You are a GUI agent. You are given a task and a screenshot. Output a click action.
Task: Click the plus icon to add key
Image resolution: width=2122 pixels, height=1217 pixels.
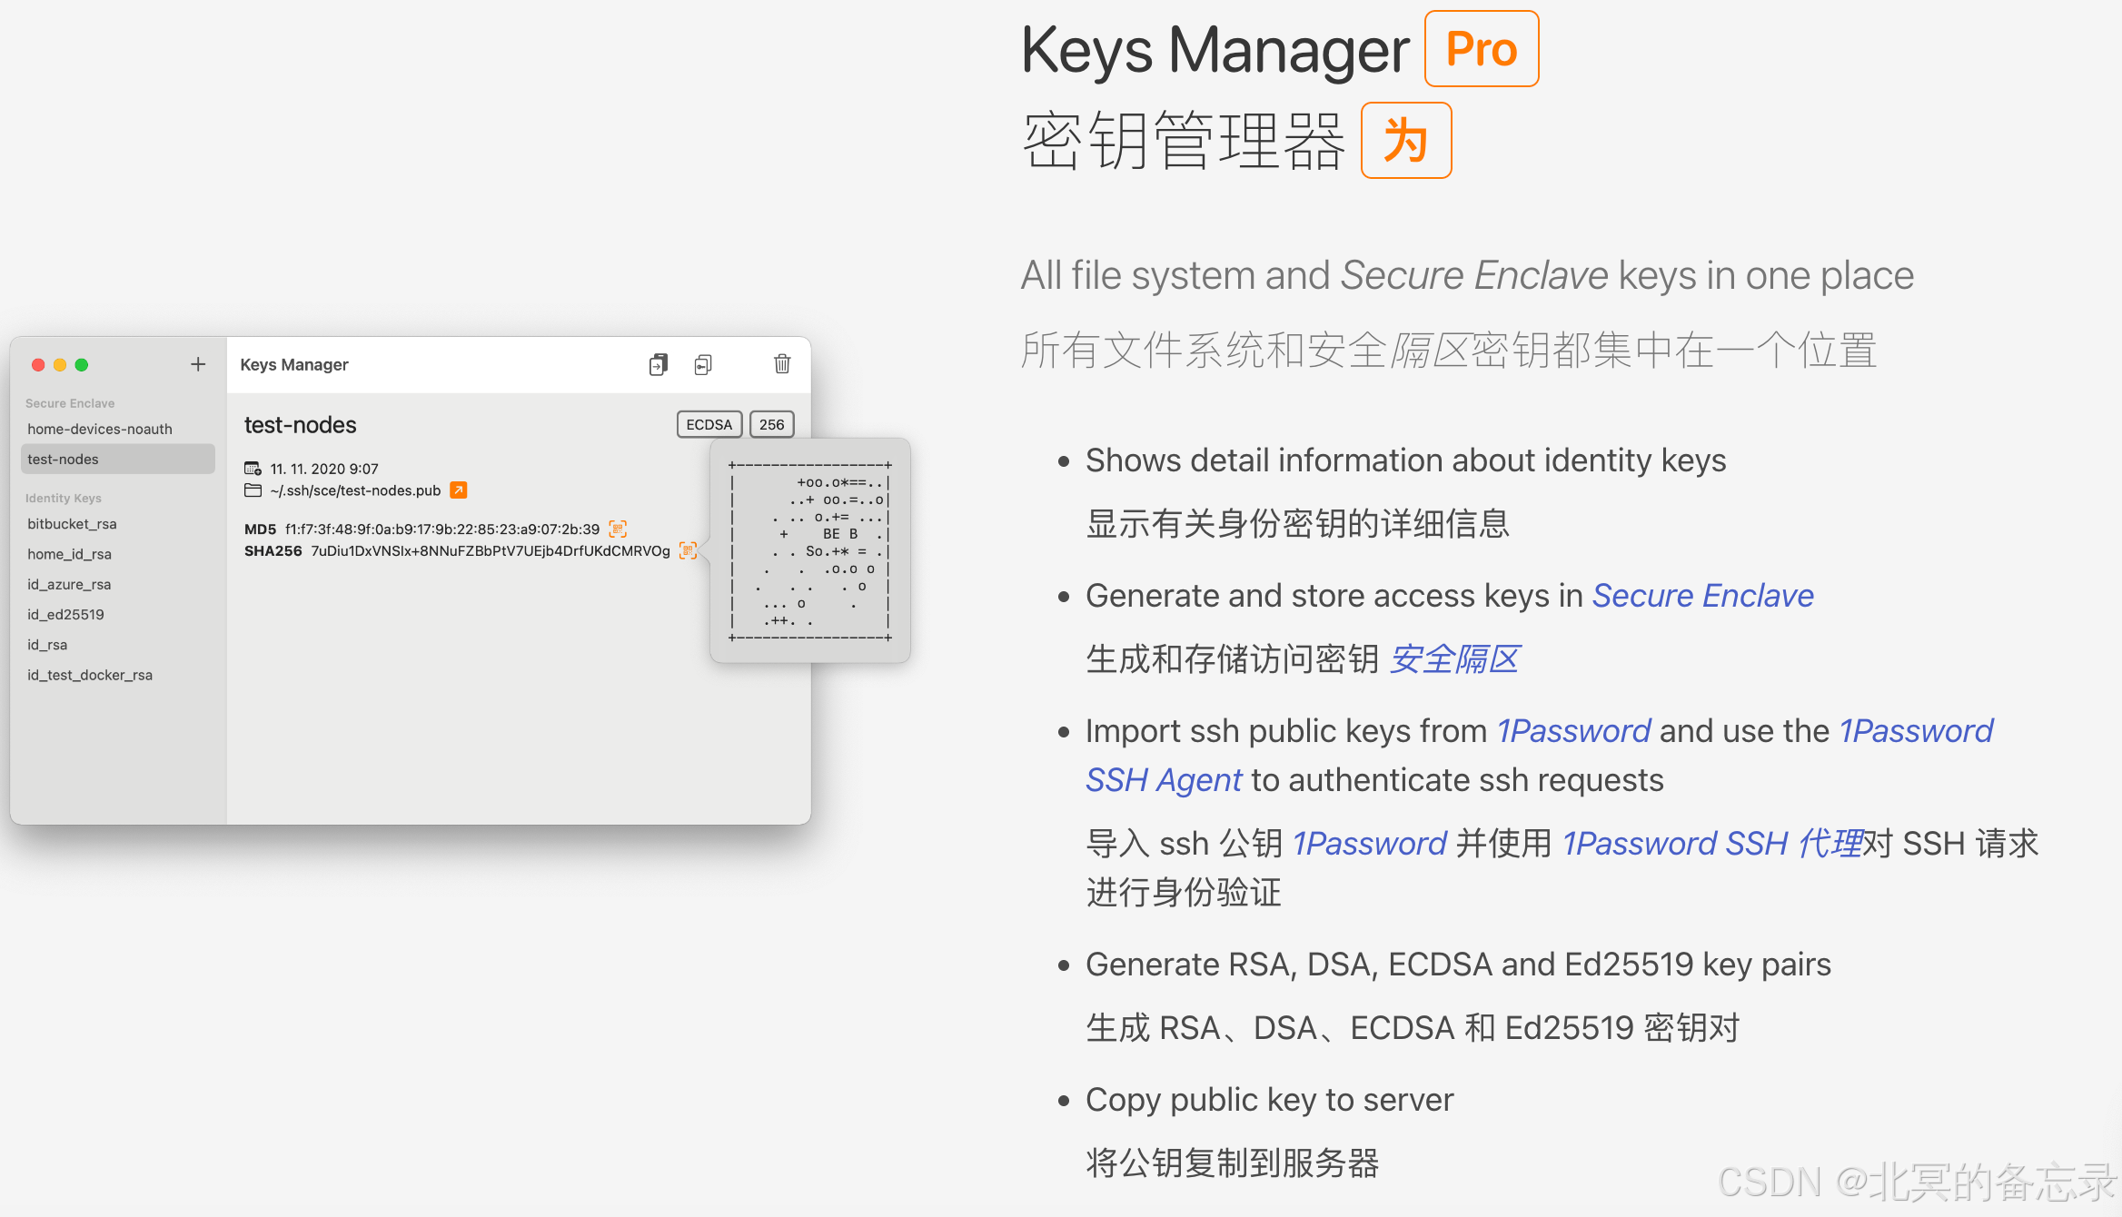pos(197,364)
